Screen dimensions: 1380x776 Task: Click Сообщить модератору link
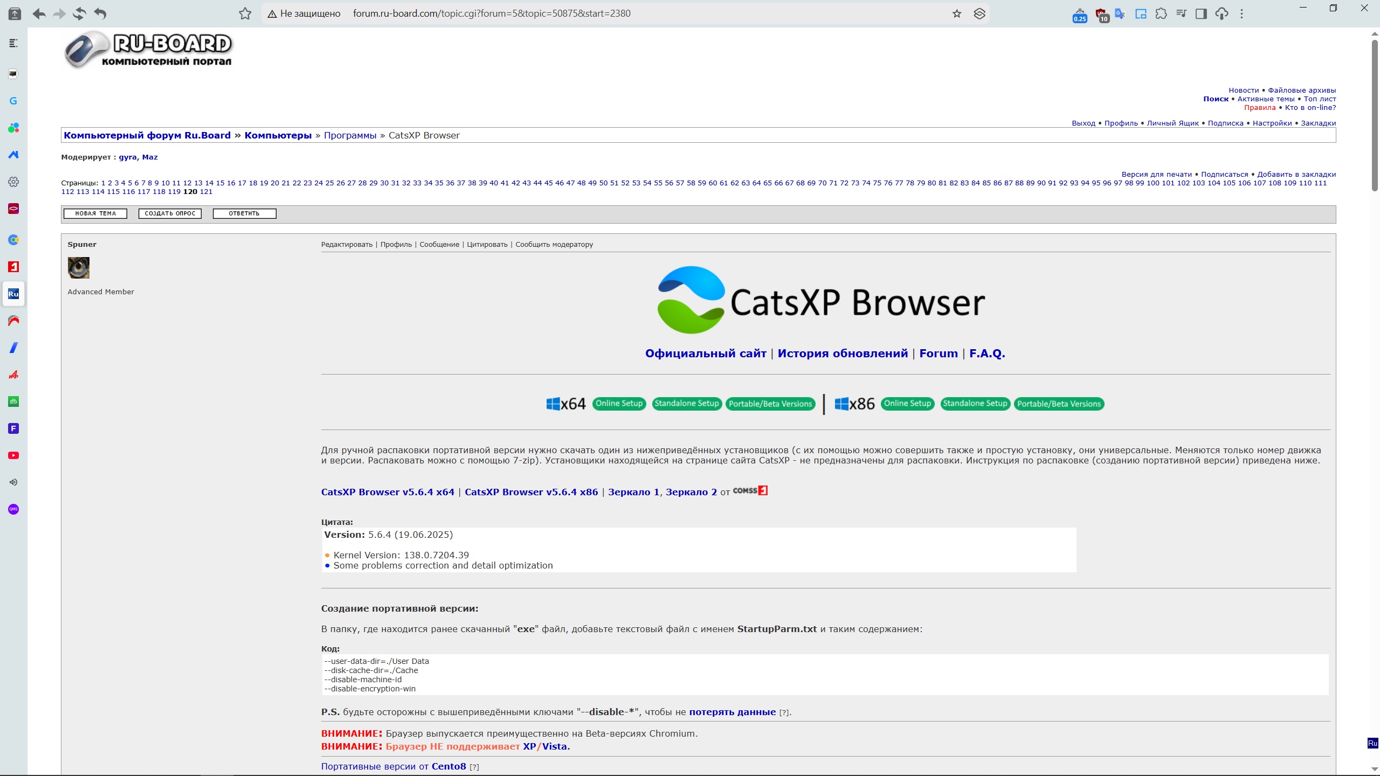(554, 244)
